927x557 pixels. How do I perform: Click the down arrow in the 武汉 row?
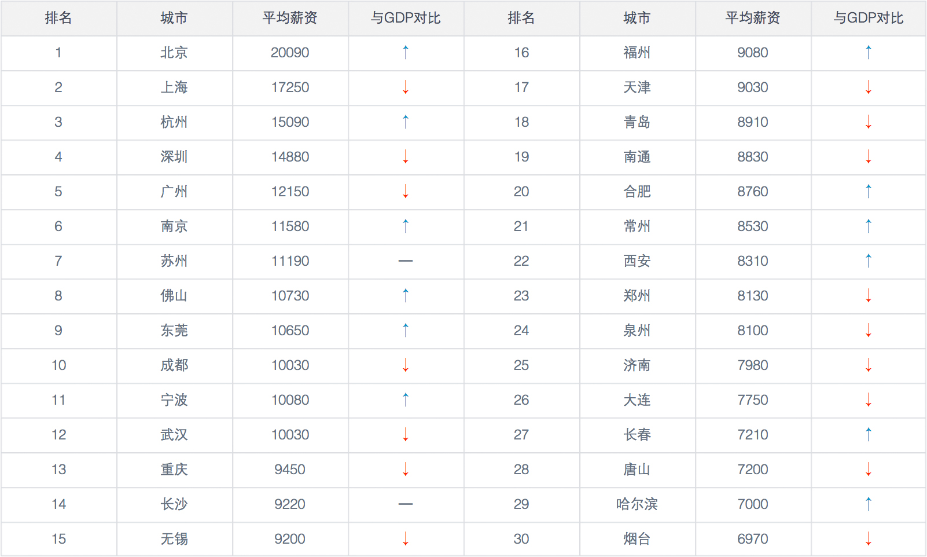(406, 435)
